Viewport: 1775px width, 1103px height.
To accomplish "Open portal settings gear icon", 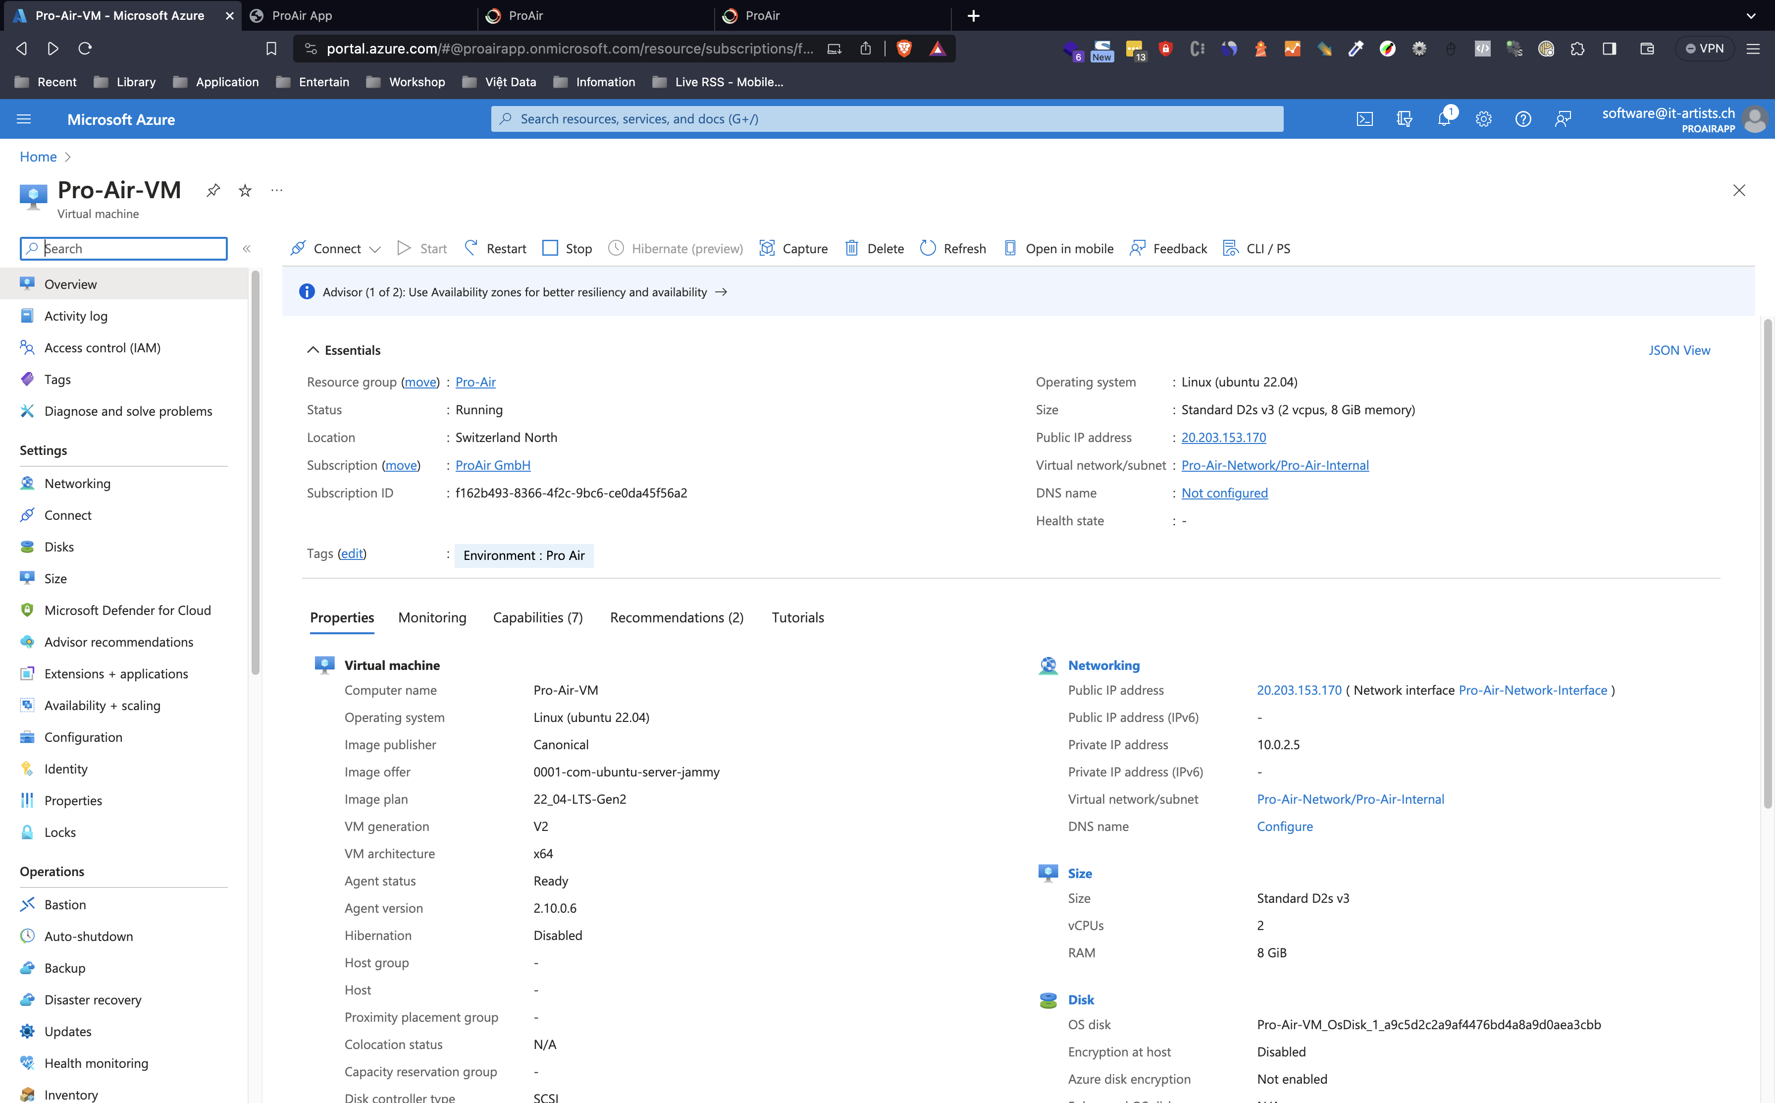I will pyautogui.click(x=1483, y=119).
